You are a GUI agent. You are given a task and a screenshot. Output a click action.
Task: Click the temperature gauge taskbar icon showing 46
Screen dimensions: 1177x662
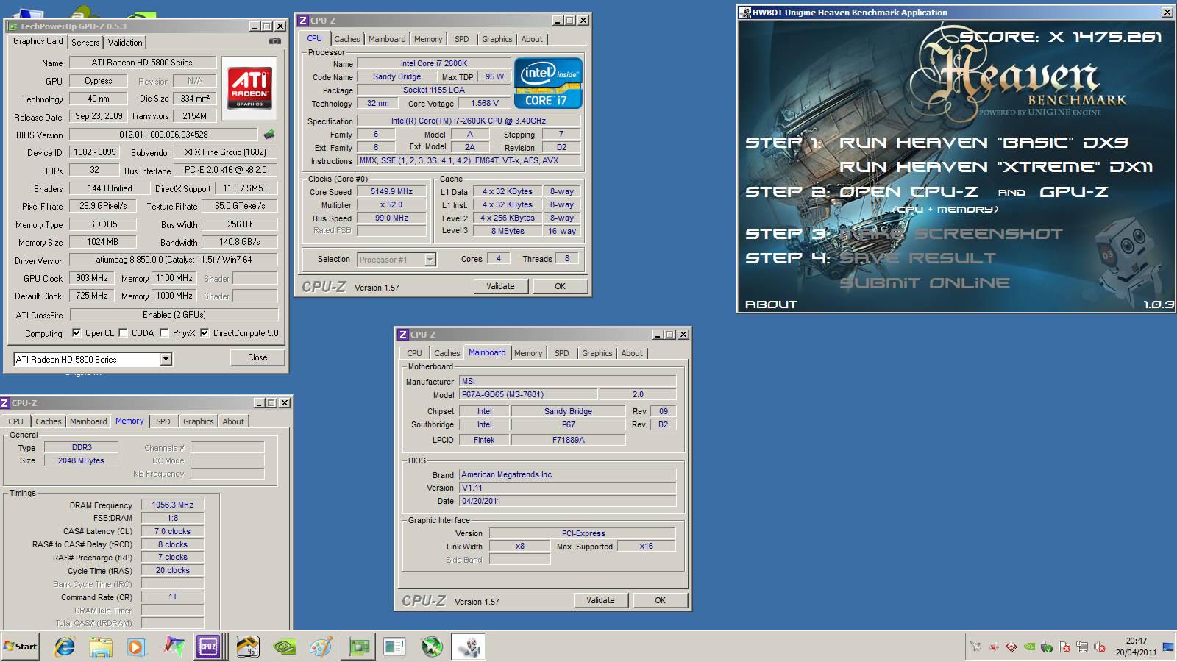coord(249,647)
